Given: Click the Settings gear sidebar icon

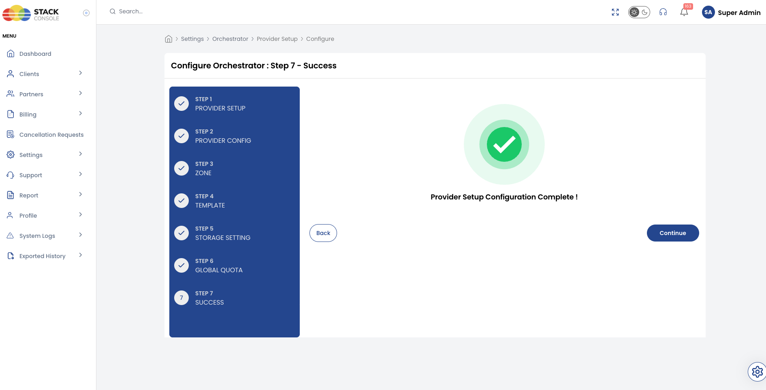Looking at the screenshot, I should (x=11, y=155).
